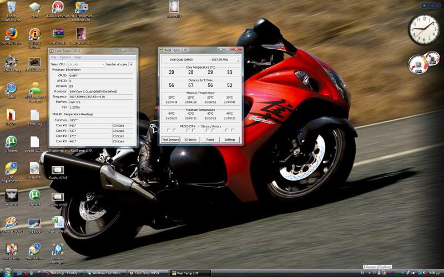Launch µTorrent shortcut beside the ubuntu file
This screenshot has height=277, width=444.
pyautogui.click(x=11, y=142)
